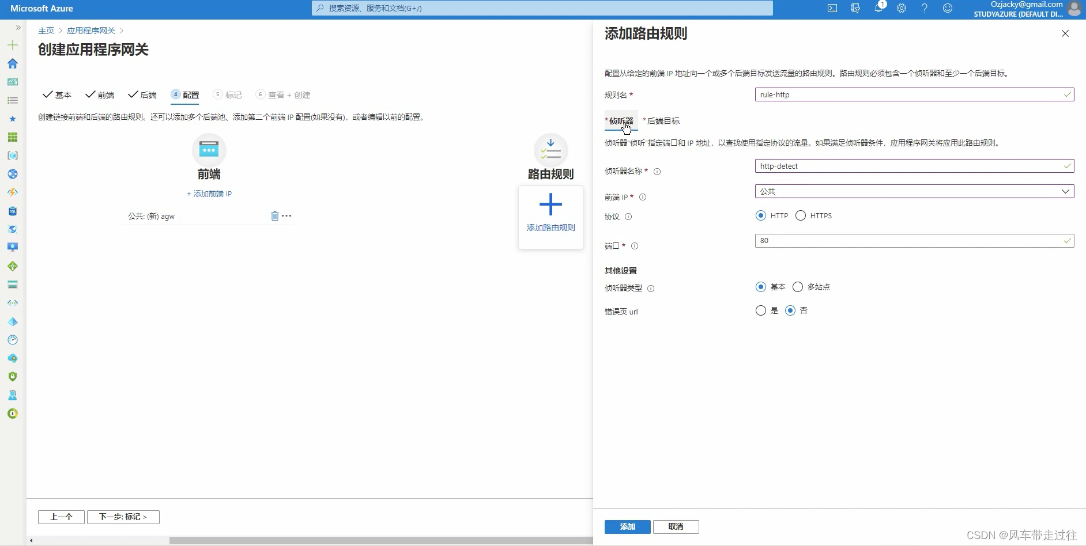The width and height of the screenshot is (1086, 546).
Task: Go to the 配置 wizard step
Action: coord(185,95)
